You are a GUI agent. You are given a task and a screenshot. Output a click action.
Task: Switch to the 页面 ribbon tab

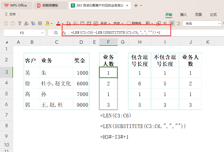pyautogui.click(x=198, y=15)
